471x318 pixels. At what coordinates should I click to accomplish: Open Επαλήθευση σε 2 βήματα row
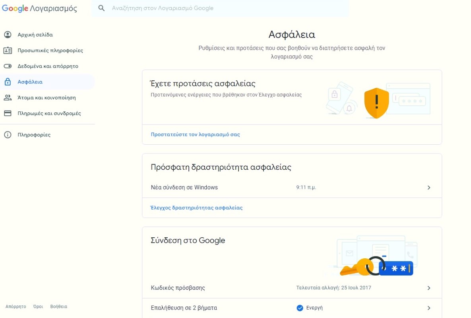(x=292, y=308)
